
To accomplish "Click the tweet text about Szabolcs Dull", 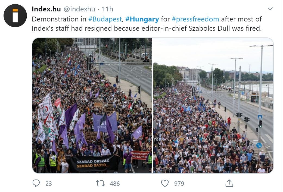I will click(147, 24).
